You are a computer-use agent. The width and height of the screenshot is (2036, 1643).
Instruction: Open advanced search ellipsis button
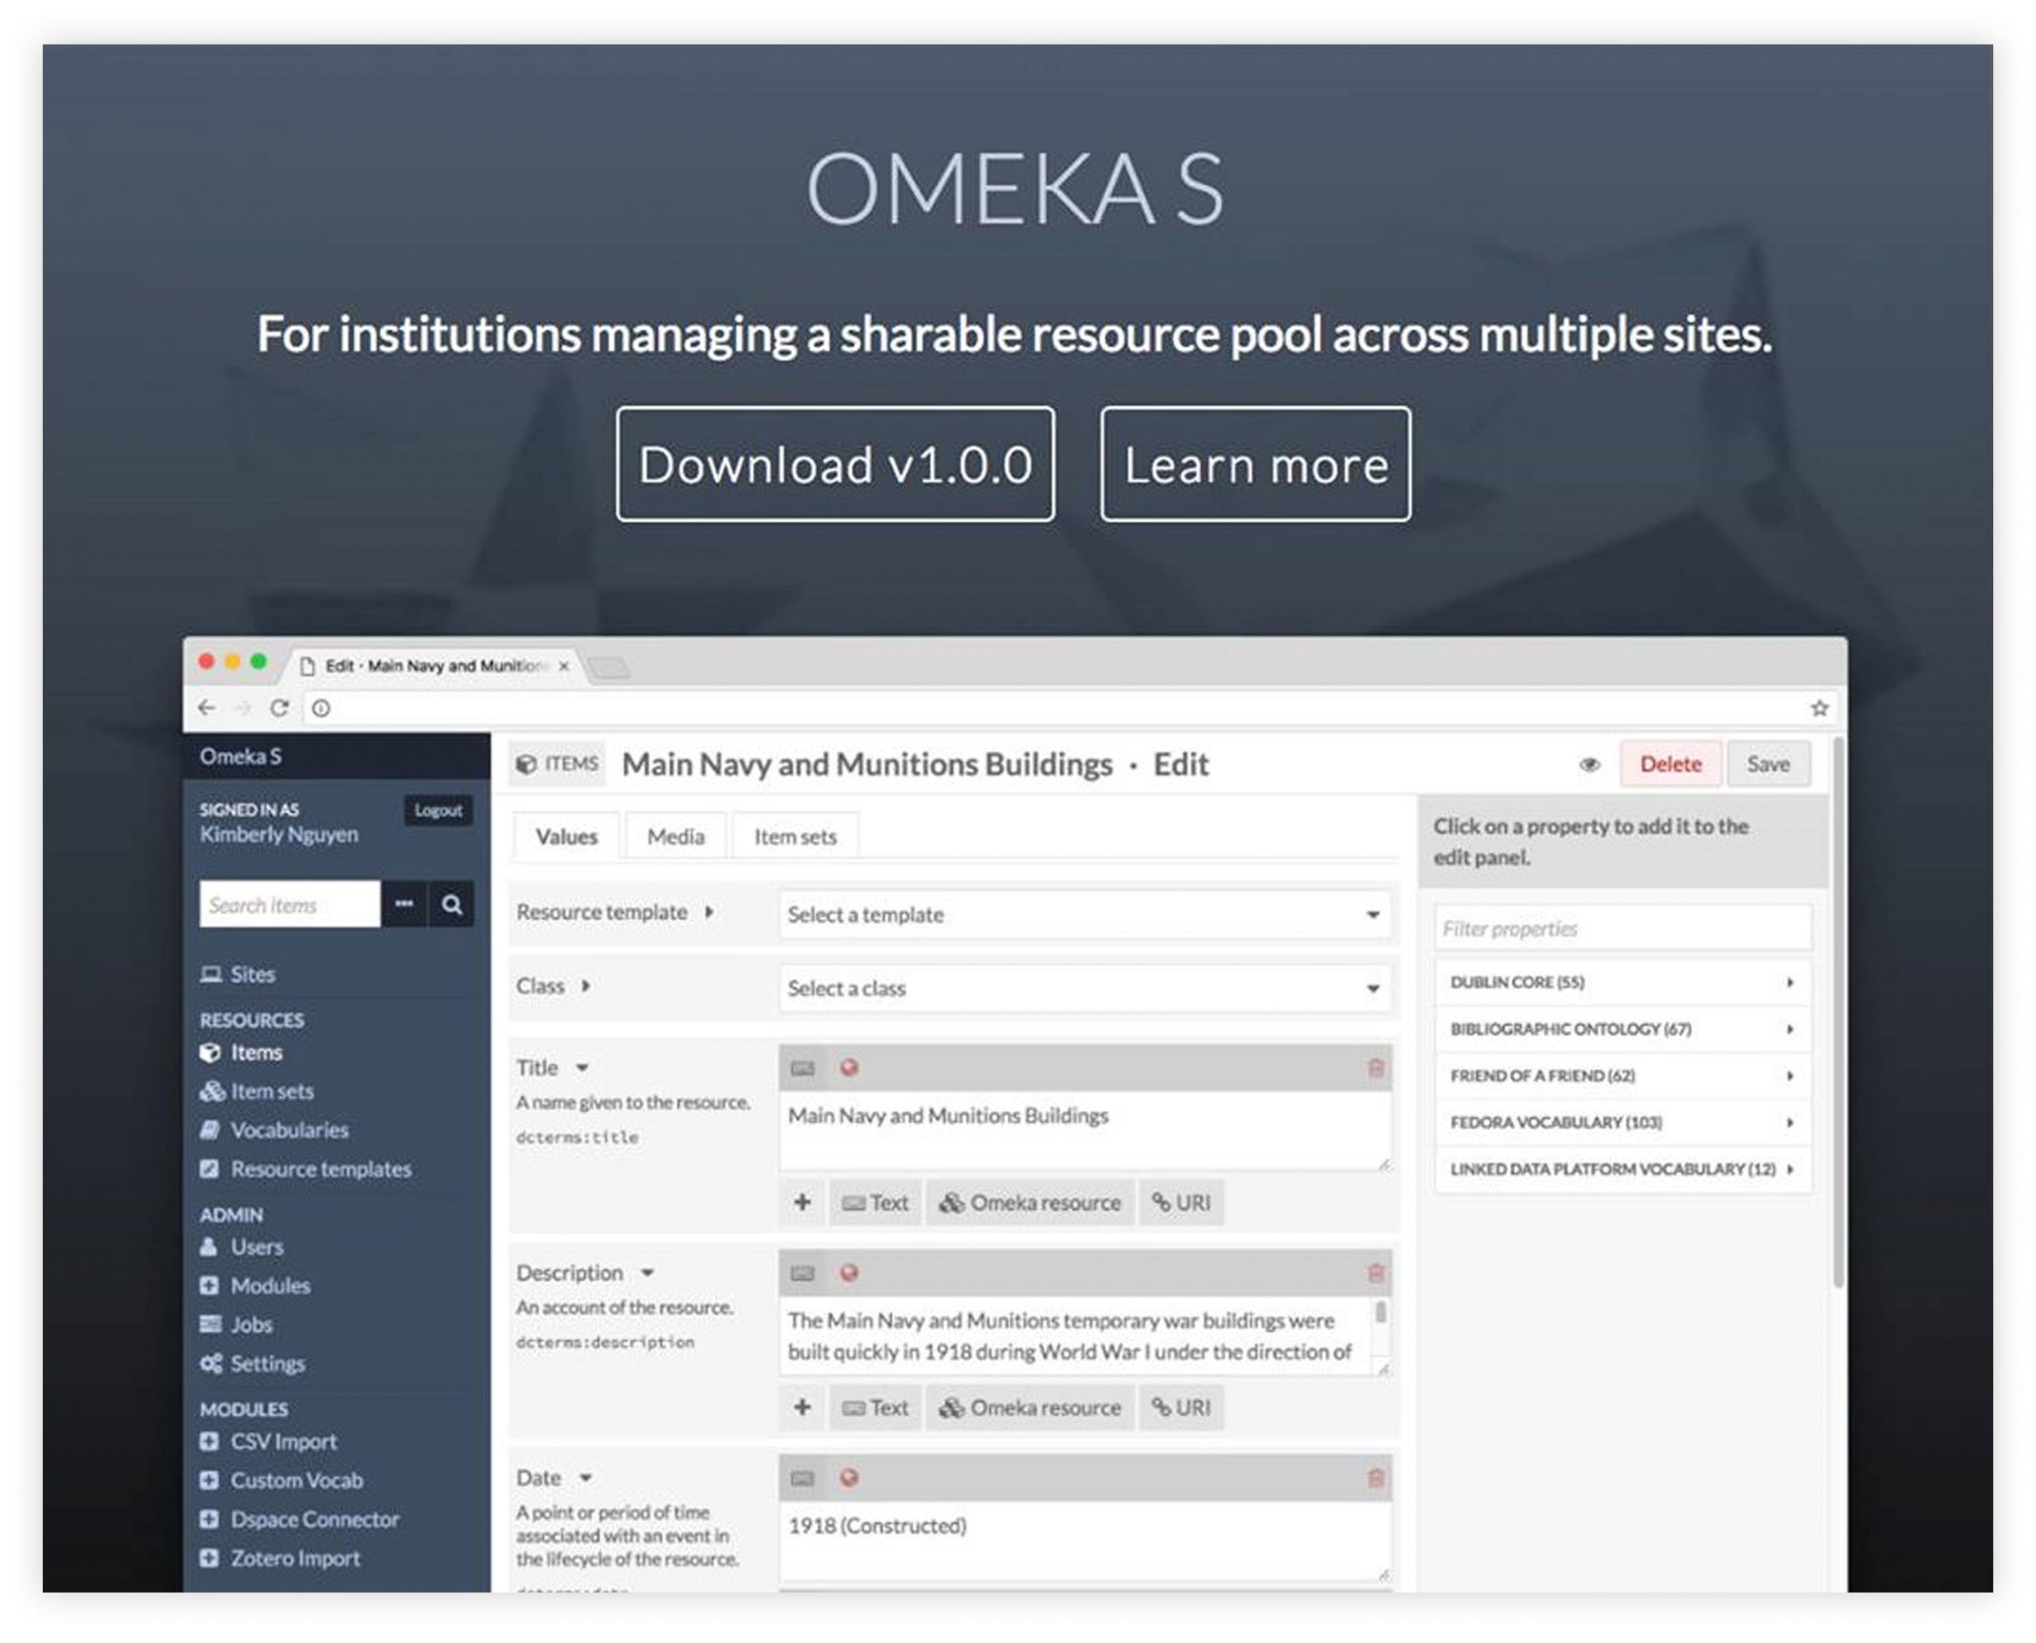(x=404, y=905)
